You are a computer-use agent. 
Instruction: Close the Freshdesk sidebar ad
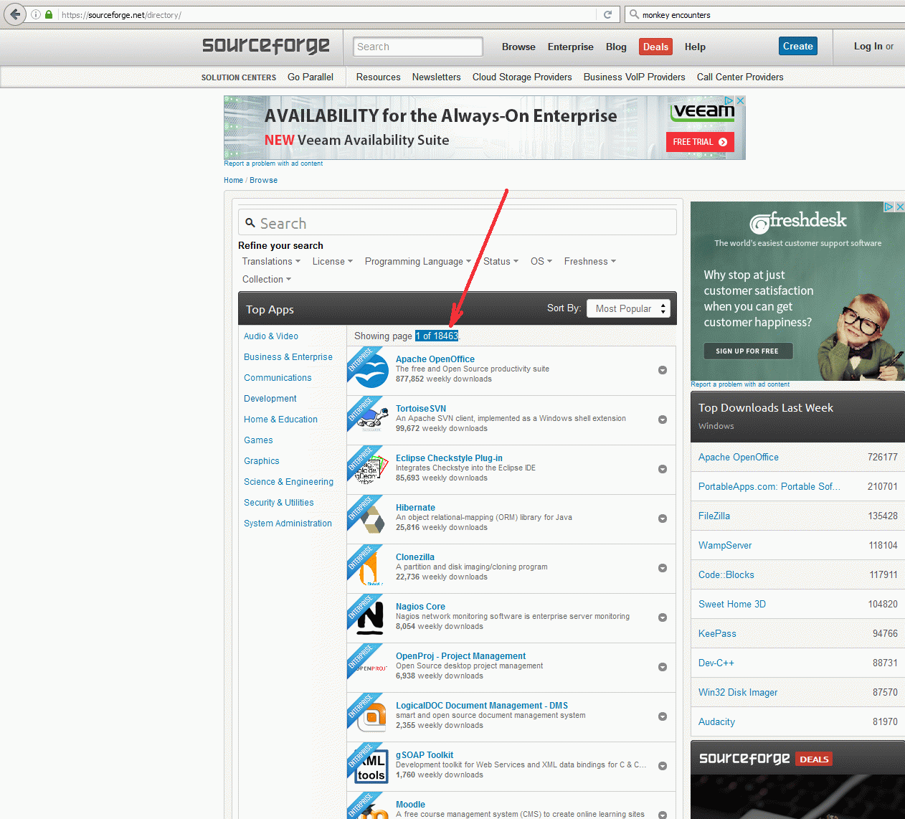pyautogui.click(x=900, y=207)
